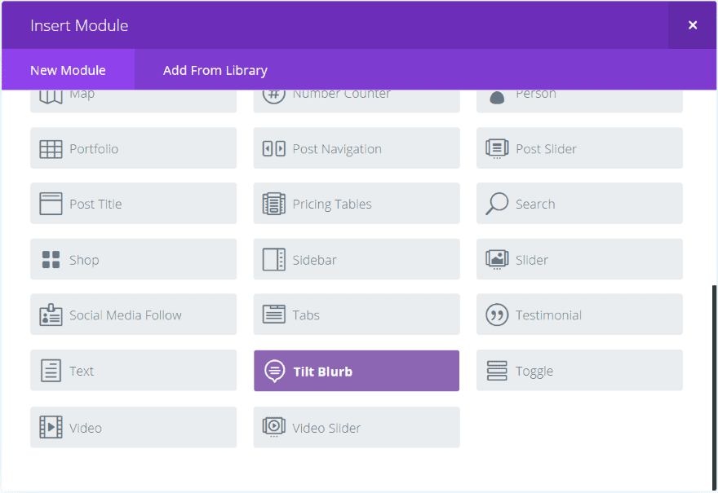Click the Post Navigation arrows icon
Viewport: 718px width, 493px height.
273,149
